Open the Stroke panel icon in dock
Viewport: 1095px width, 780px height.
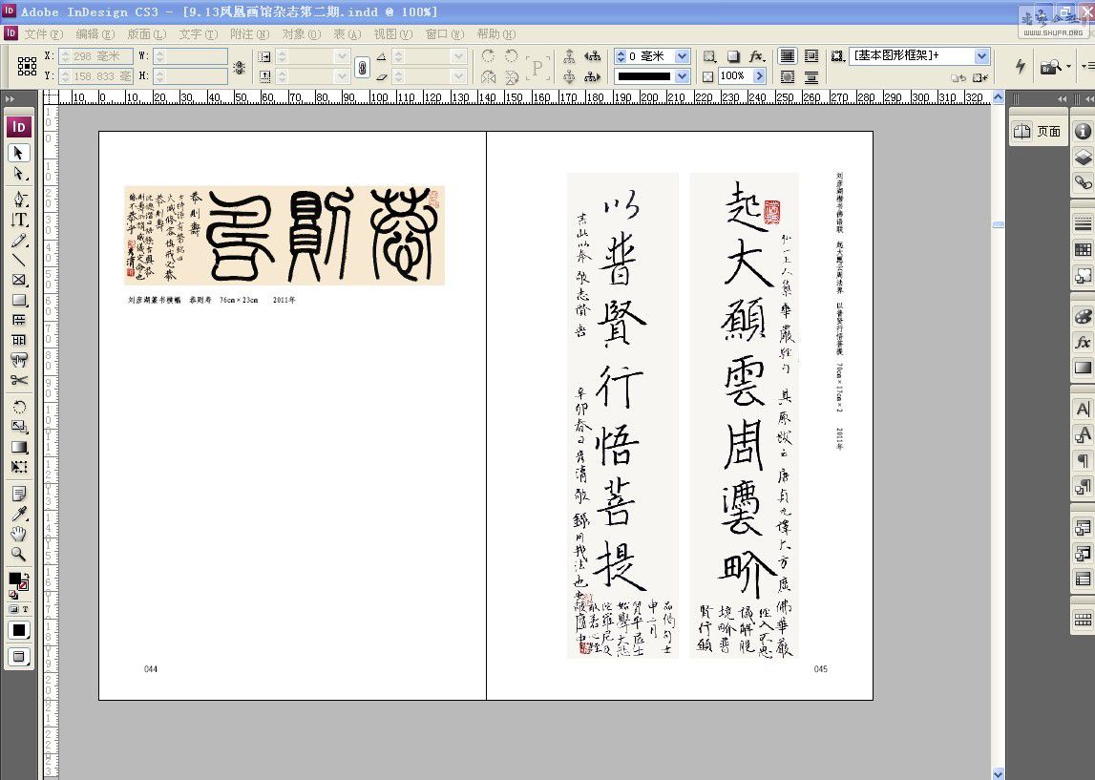tap(1084, 223)
